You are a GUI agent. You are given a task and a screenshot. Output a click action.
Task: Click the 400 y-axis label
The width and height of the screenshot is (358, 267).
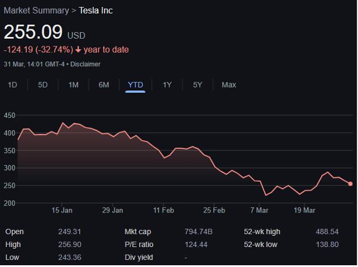[9, 133]
